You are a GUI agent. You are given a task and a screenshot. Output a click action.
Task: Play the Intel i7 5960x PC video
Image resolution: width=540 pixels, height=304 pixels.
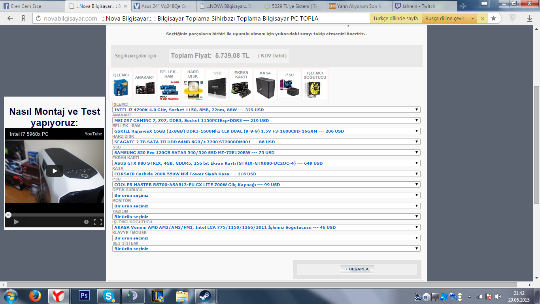55,171
